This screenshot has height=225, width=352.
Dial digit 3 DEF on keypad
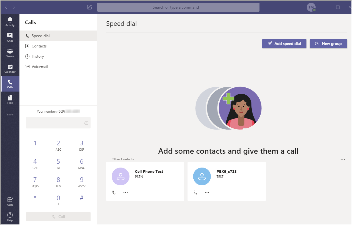point(82,145)
